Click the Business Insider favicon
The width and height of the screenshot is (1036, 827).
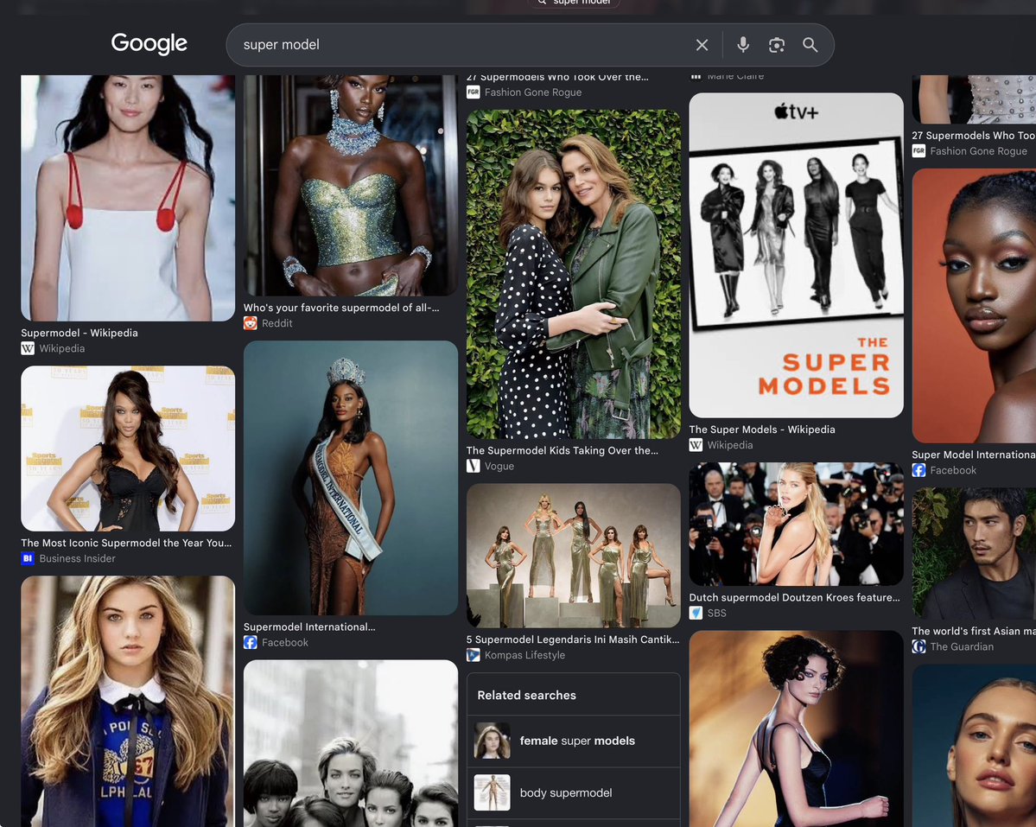(28, 558)
